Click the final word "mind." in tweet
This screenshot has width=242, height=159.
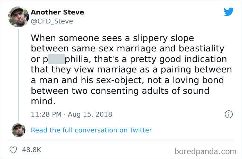pos(43,102)
